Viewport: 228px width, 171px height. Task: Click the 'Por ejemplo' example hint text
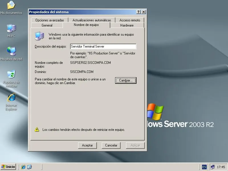(x=103, y=55)
